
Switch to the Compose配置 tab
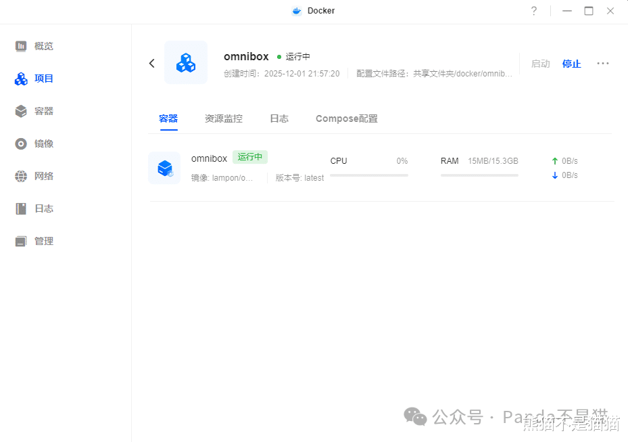347,118
